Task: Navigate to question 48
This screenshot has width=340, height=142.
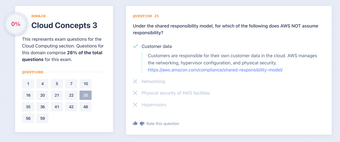Action: tap(86, 107)
